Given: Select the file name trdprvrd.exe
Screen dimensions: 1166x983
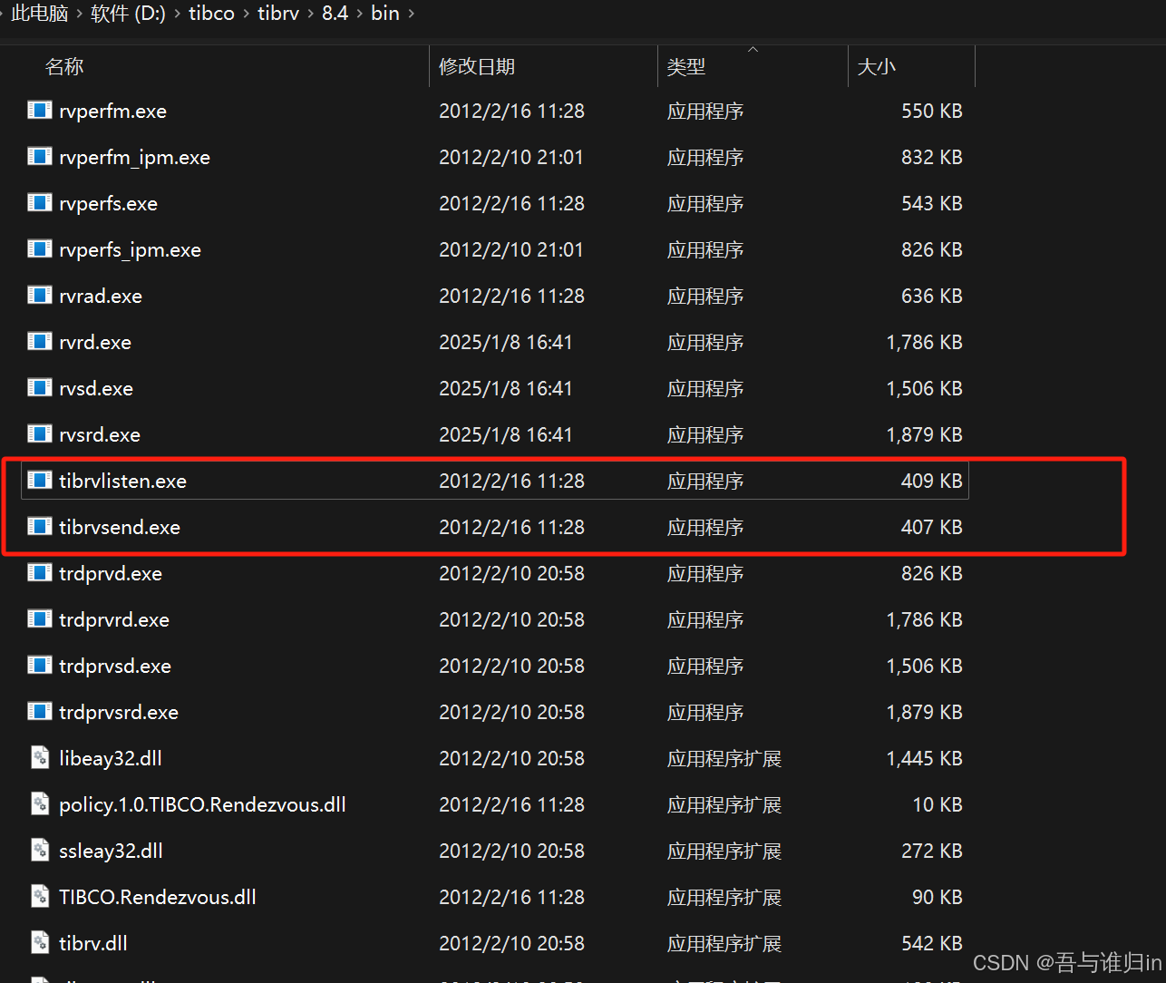Looking at the screenshot, I should [x=114, y=619].
